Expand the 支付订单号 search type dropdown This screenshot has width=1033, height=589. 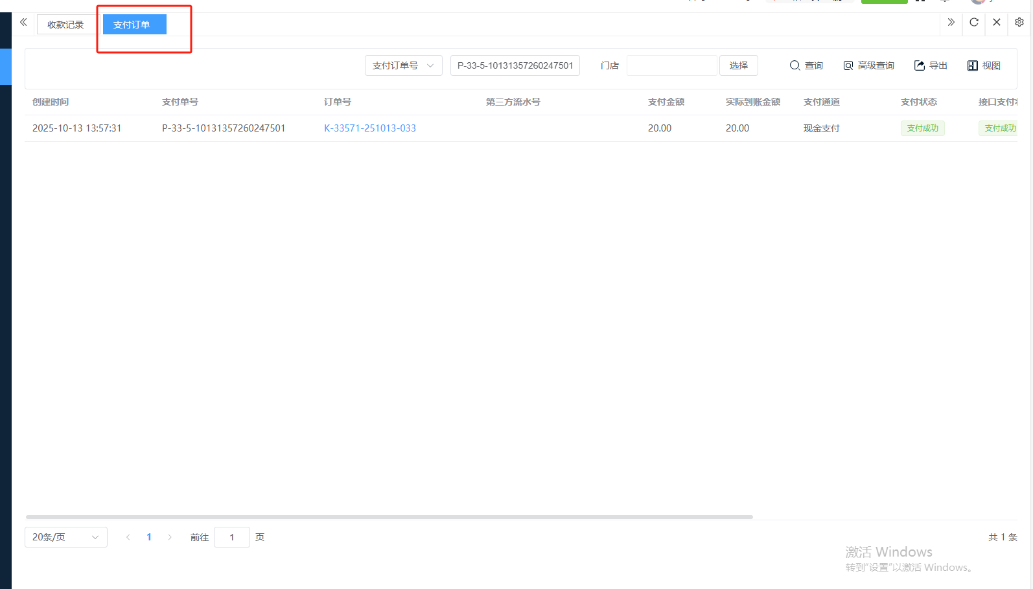point(403,65)
